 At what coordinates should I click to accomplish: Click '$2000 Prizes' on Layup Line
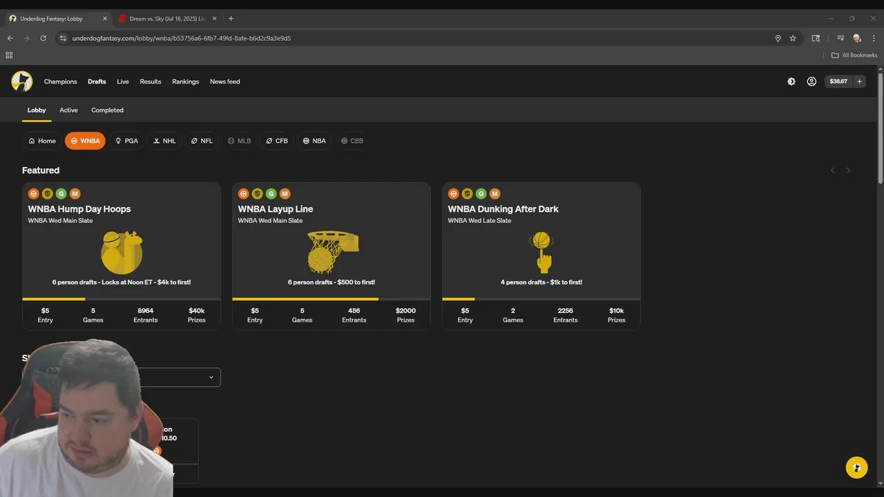[x=405, y=315]
